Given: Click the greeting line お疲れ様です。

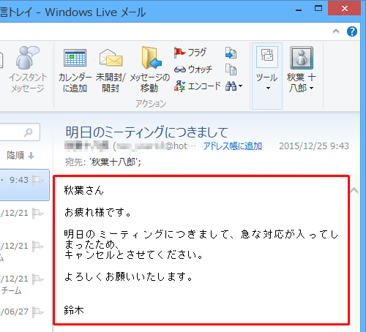Looking at the screenshot, I should point(98,212).
